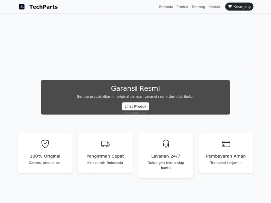The image size is (271, 203).
Task: Click the TechParts logo icon
Action: (22, 7)
